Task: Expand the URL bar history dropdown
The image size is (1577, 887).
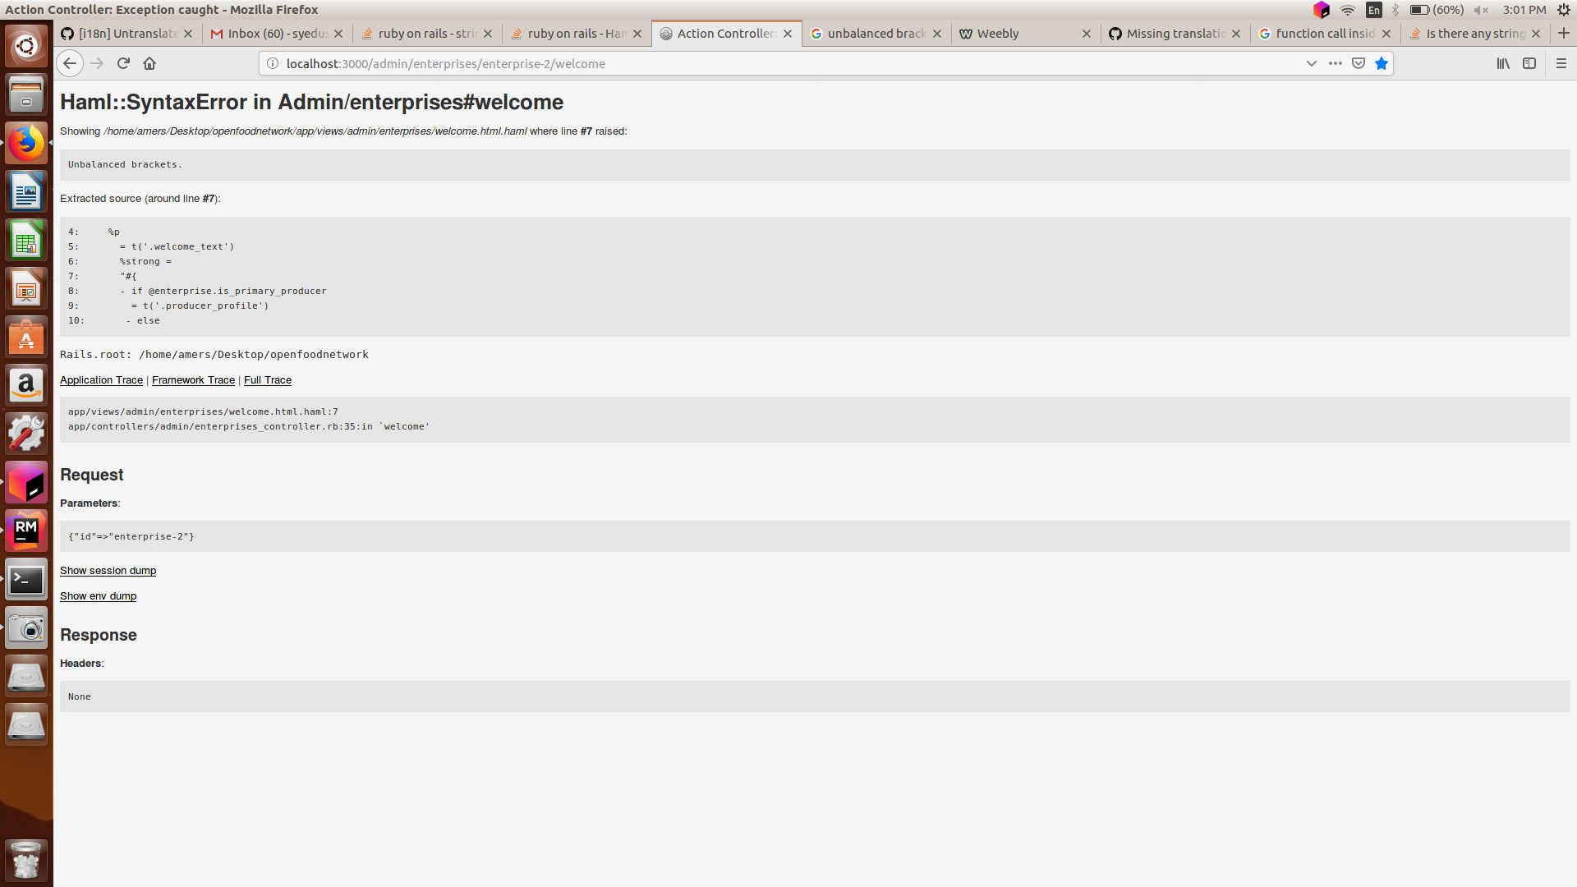Action: tap(1311, 63)
